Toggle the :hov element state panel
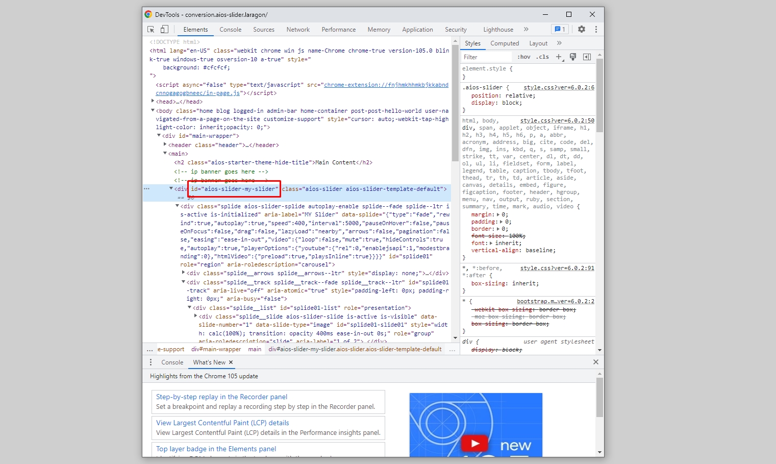 coord(523,57)
